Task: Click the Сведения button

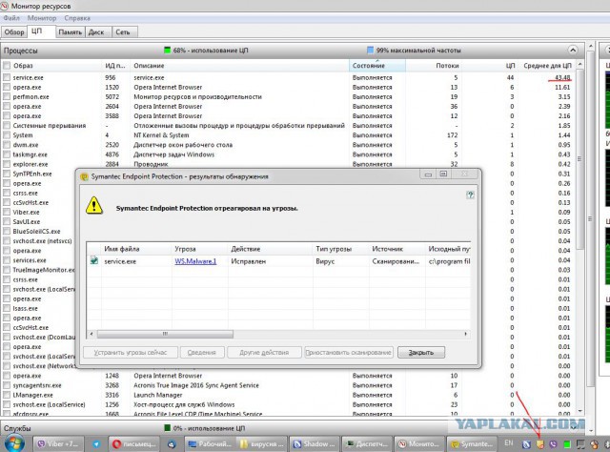Action: point(201,352)
